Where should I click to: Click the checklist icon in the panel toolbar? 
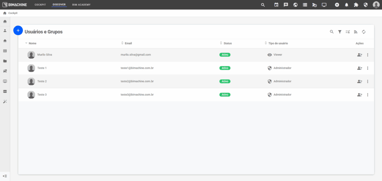click(348, 32)
